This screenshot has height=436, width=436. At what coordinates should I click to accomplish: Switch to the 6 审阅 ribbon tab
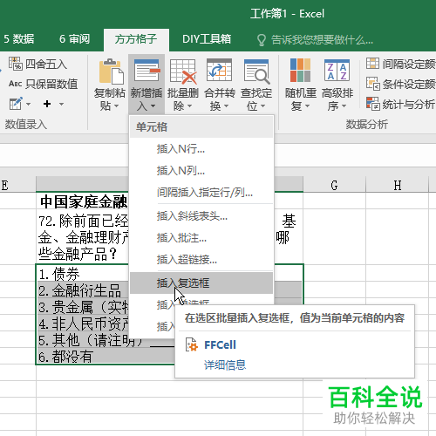tap(74, 39)
